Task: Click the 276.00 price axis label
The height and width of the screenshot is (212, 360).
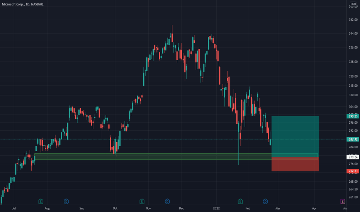Action: click(x=353, y=164)
